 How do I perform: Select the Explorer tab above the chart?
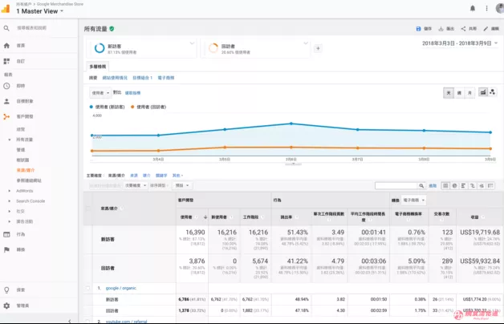[98, 67]
